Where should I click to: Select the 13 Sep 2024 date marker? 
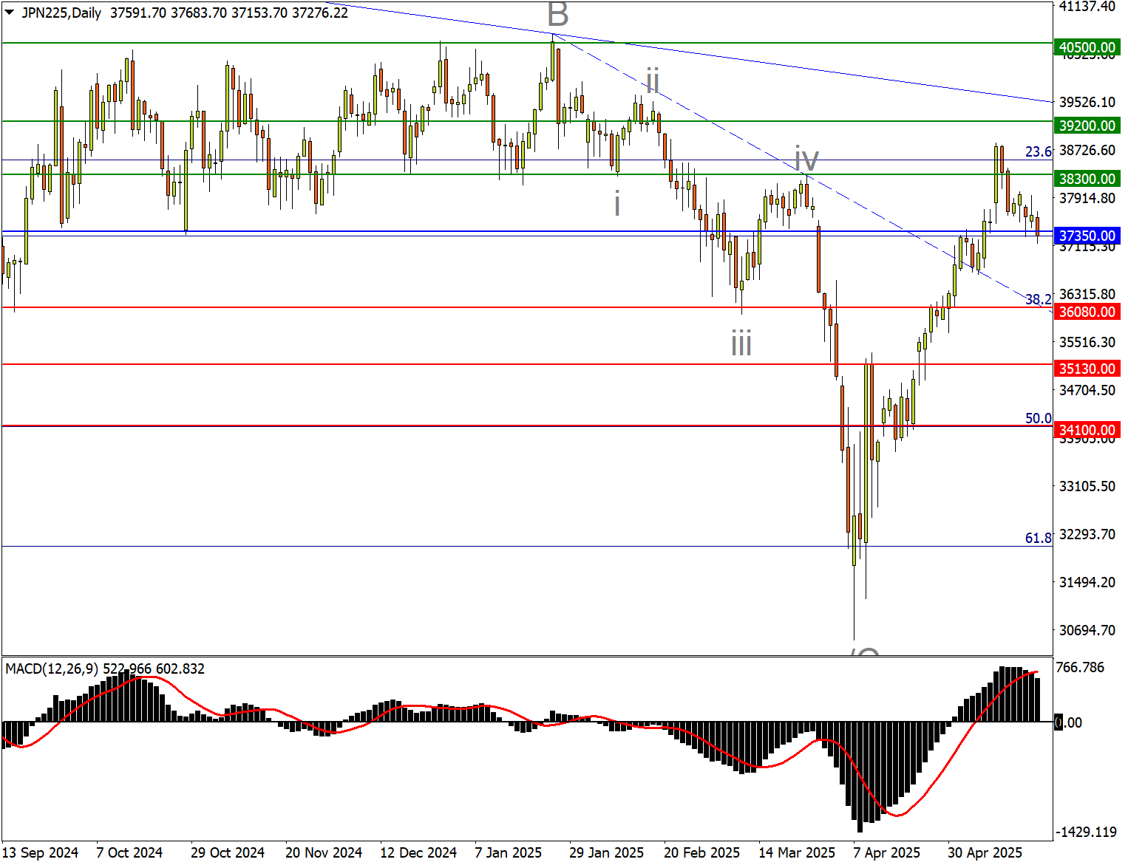(x=41, y=852)
